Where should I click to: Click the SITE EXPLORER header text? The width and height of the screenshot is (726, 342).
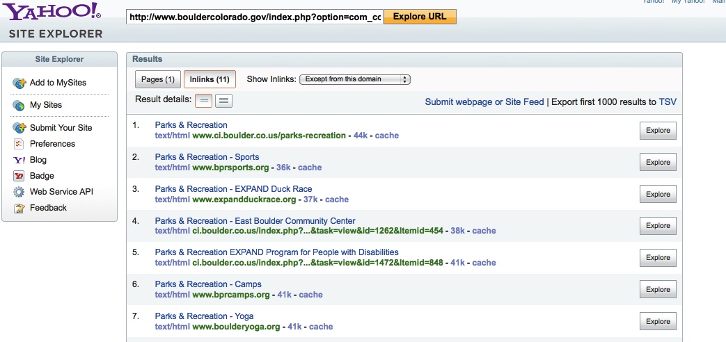point(56,34)
